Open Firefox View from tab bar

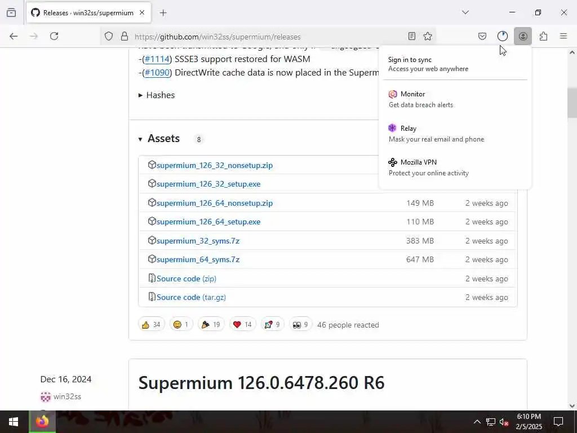point(11,13)
